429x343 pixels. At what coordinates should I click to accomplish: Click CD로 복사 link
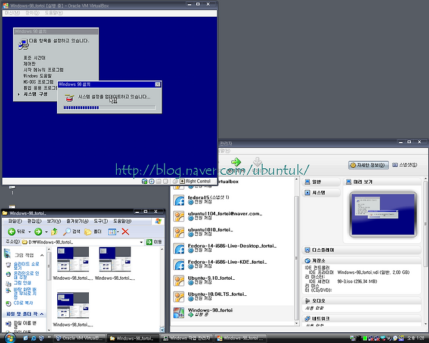pyautogui.click(x=23, y=303)
